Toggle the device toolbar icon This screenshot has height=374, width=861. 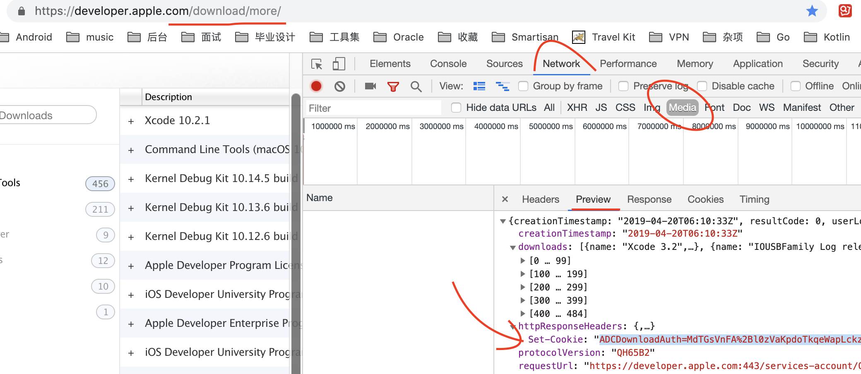pyautogui.click(x=339, y=64)
